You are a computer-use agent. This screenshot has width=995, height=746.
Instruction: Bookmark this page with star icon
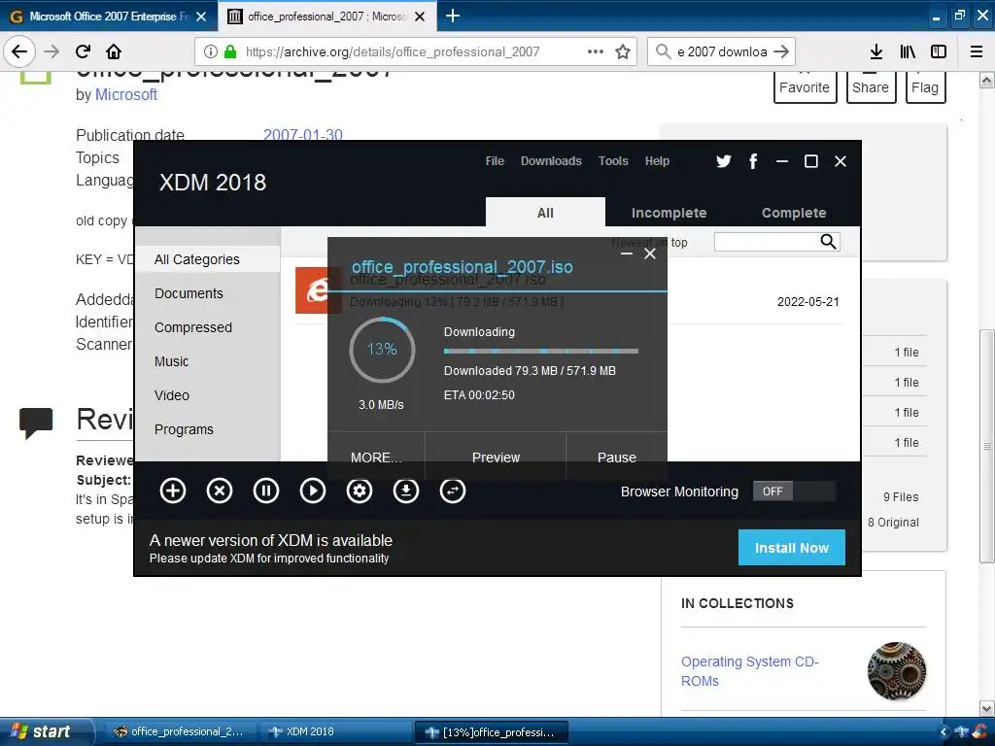pyautogui.click(x=623, y=51)
